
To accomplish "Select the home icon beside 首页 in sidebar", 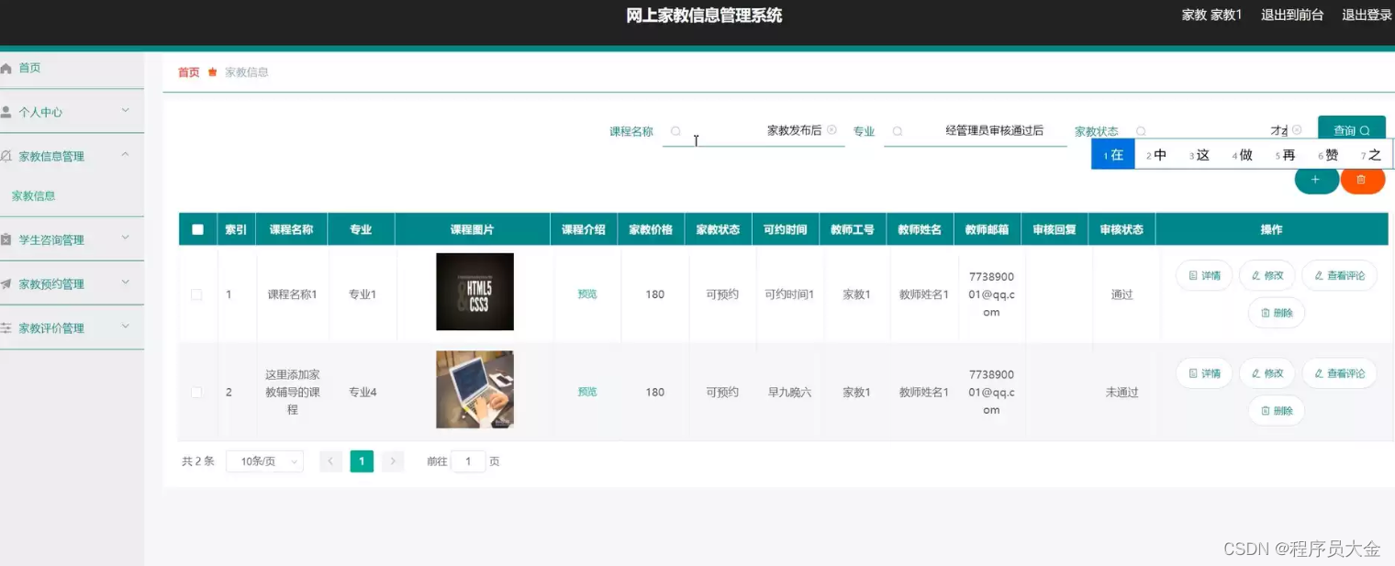I will (x=9, y=67).
